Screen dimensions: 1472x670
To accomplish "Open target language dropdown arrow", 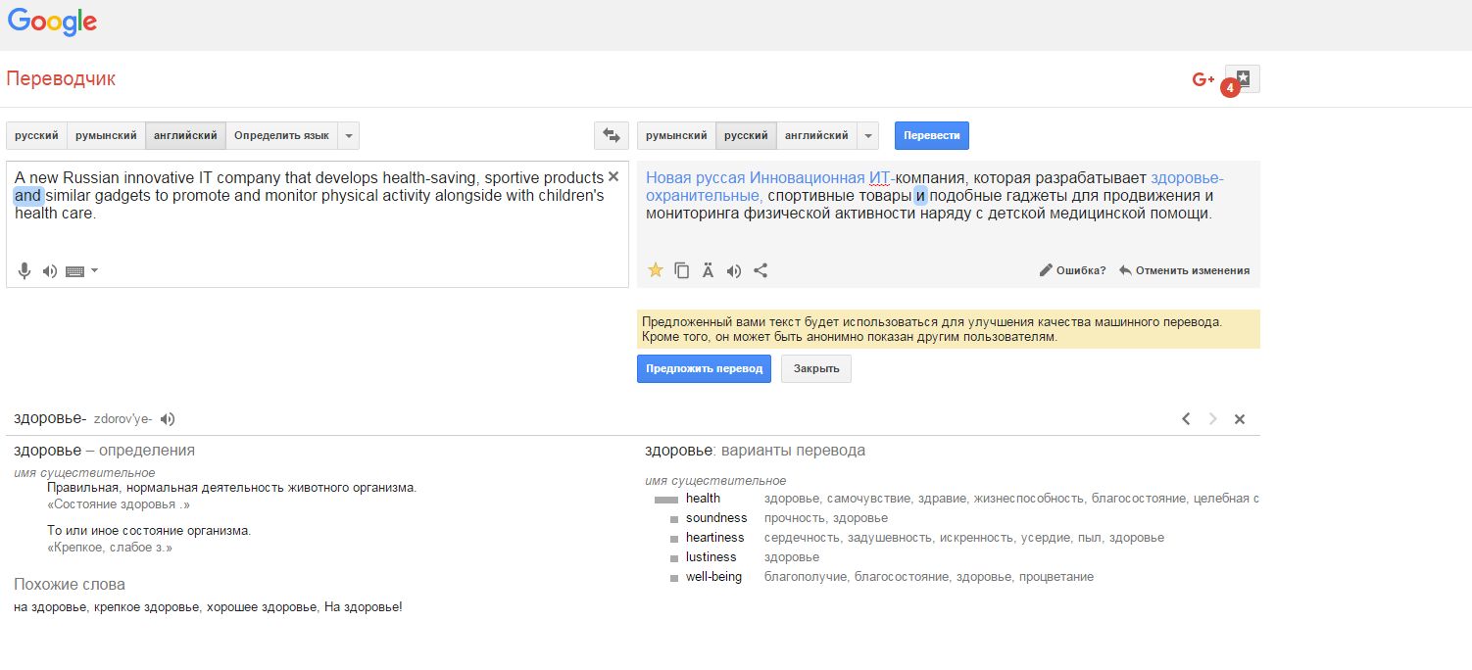I will coord(868,135).
